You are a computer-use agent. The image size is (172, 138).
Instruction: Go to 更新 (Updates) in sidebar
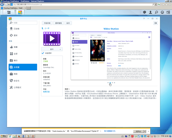[x=15, y=35]
